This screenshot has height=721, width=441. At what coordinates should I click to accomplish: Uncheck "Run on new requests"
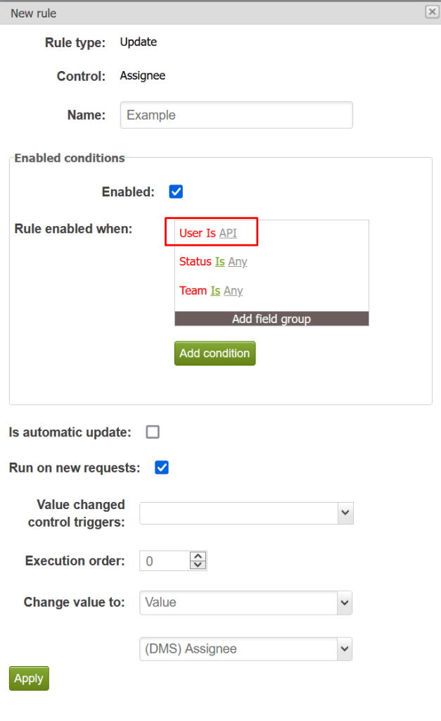click(161, 467)
